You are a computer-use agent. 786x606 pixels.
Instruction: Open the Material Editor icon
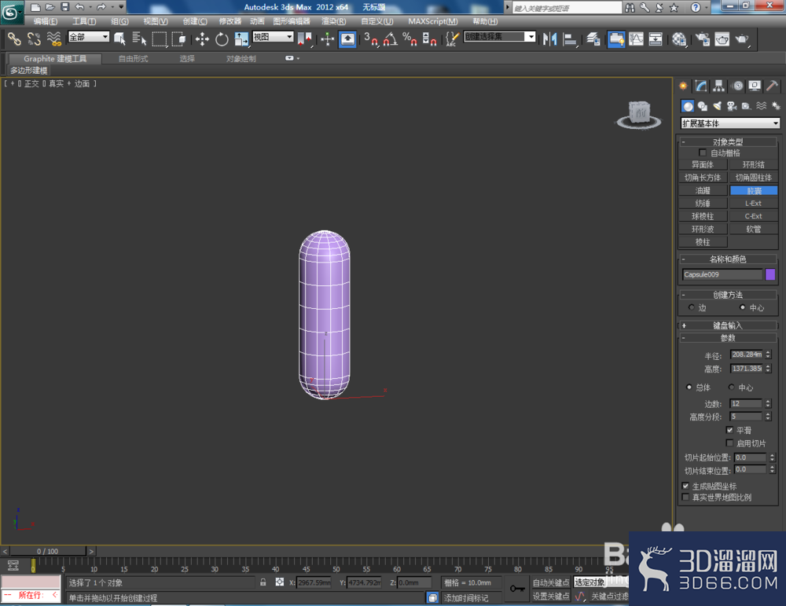[679, 39]
